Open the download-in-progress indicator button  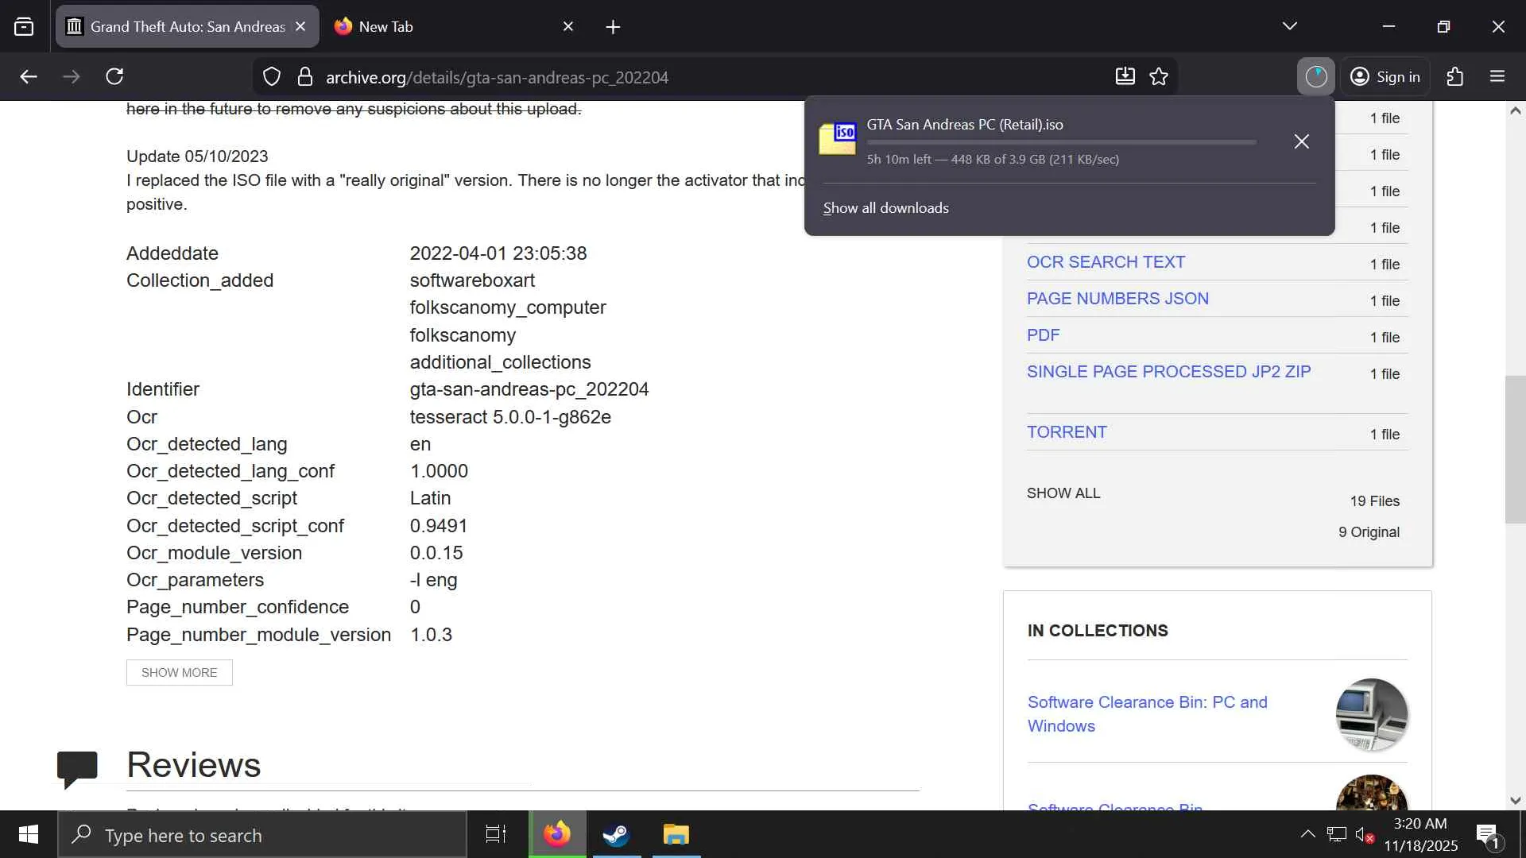1315,76
